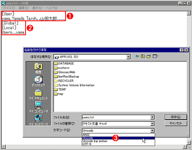Viewport: 192px width, 150px height.
Task: Choose UTF-8 from the encoding list
Action: 118,144
